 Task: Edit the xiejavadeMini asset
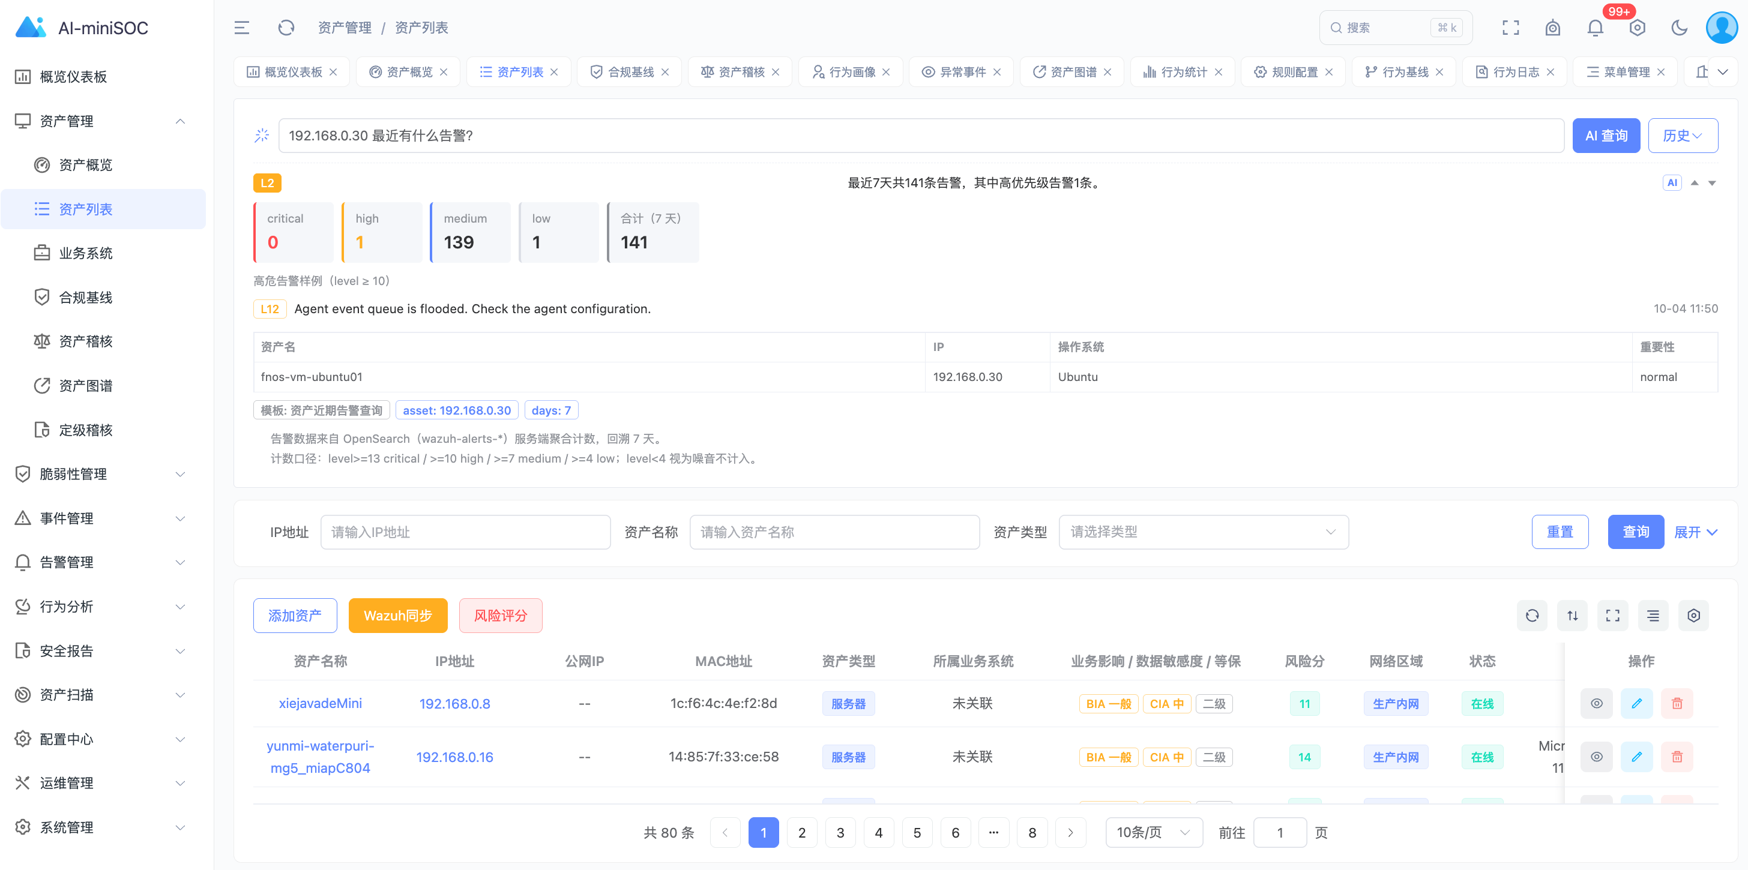coord(1637,703)
